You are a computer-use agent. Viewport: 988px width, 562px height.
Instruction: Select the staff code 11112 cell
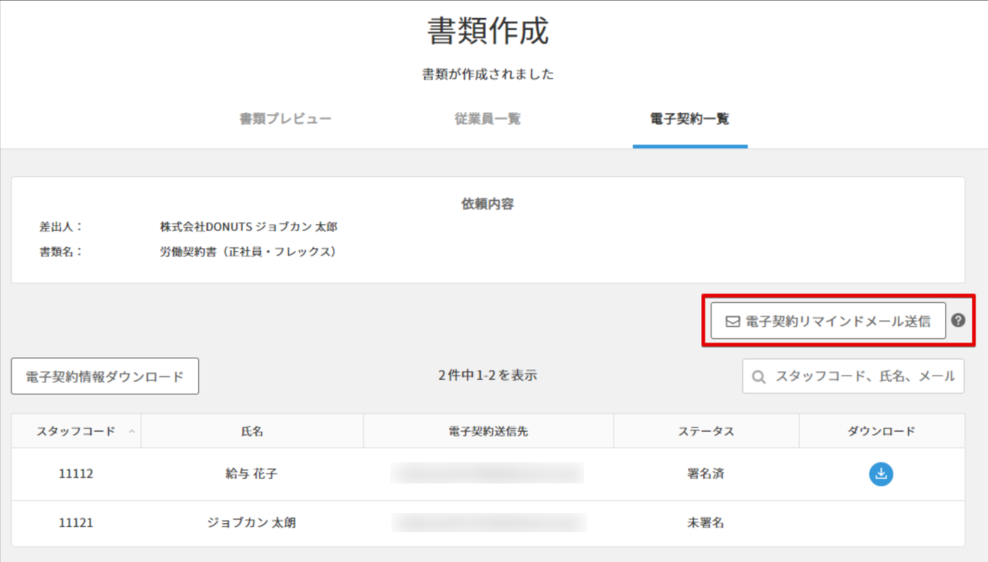click(76, 474)
